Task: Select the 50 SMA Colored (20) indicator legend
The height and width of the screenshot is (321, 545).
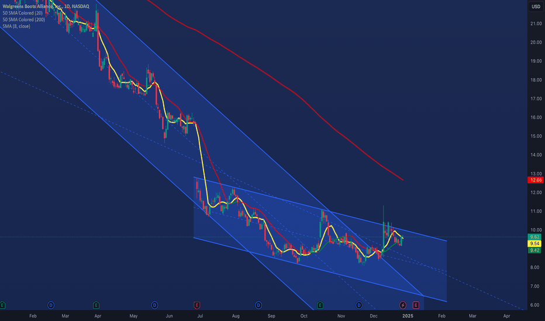Action: tap(23, 13)
